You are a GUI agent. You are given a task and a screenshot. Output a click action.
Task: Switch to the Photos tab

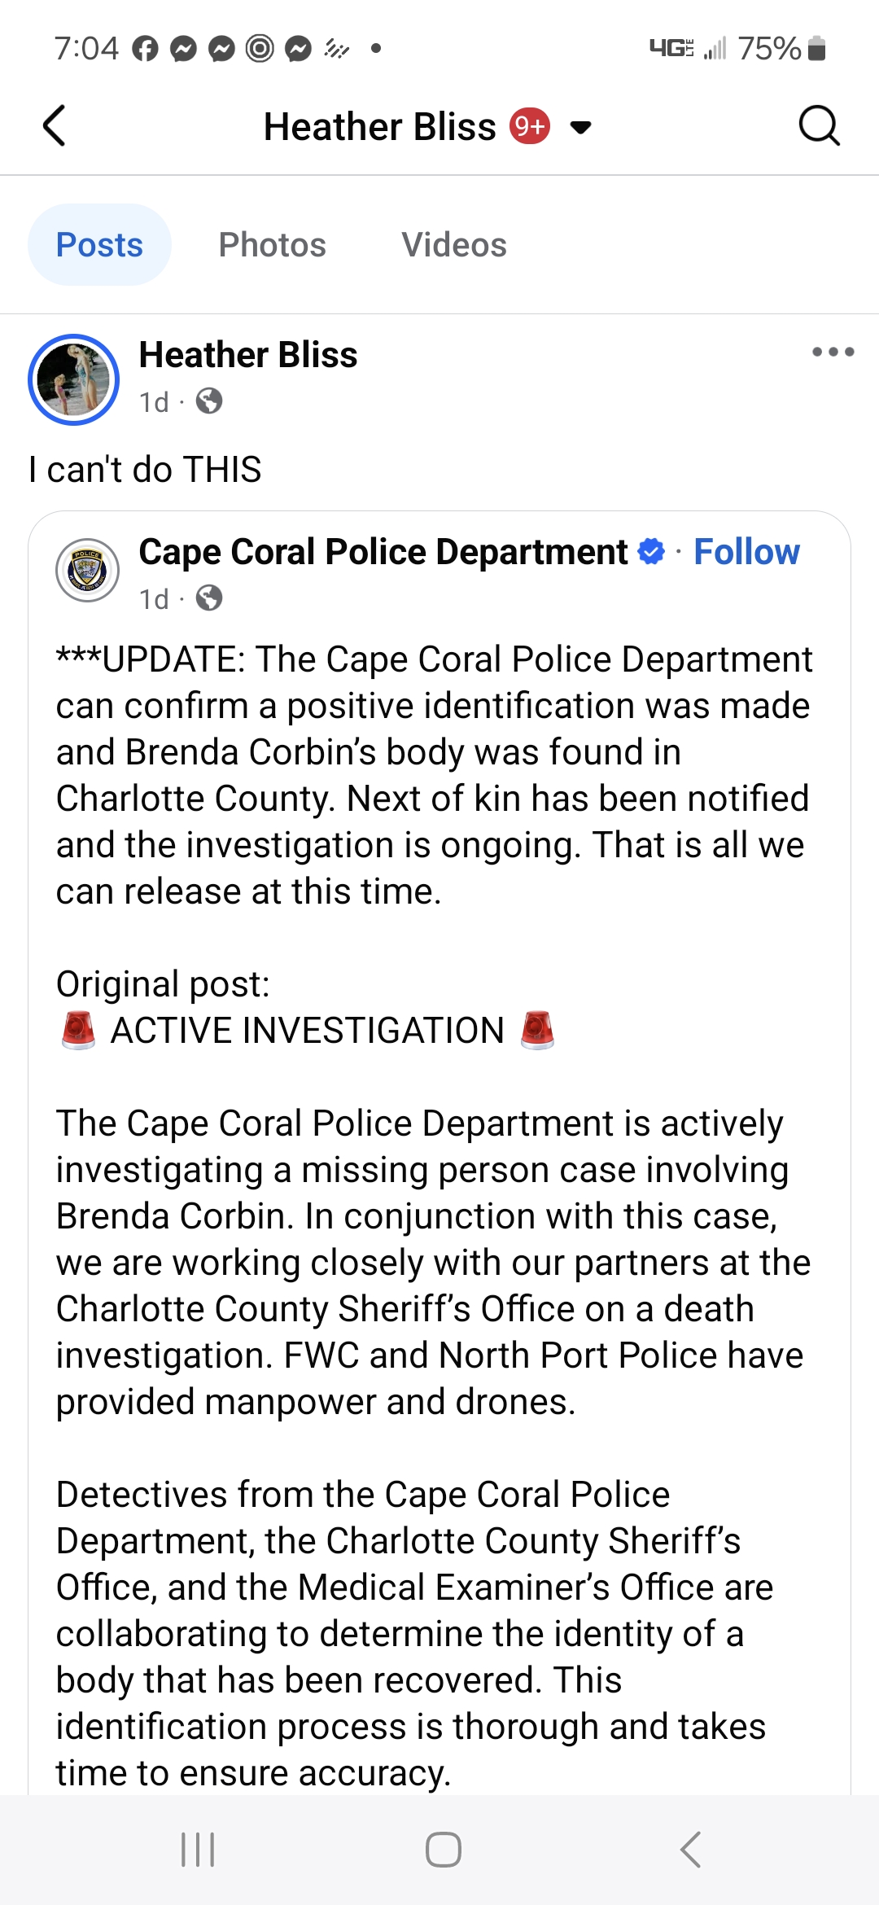(272, 245)
